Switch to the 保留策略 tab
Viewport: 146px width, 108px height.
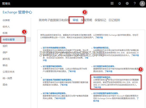pyautogui.click(x=86, y=20)
